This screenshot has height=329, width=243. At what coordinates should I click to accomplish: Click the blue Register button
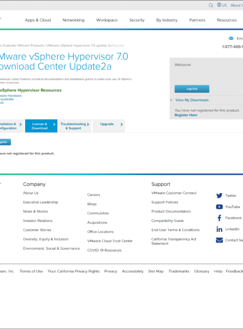click(5, 142)
